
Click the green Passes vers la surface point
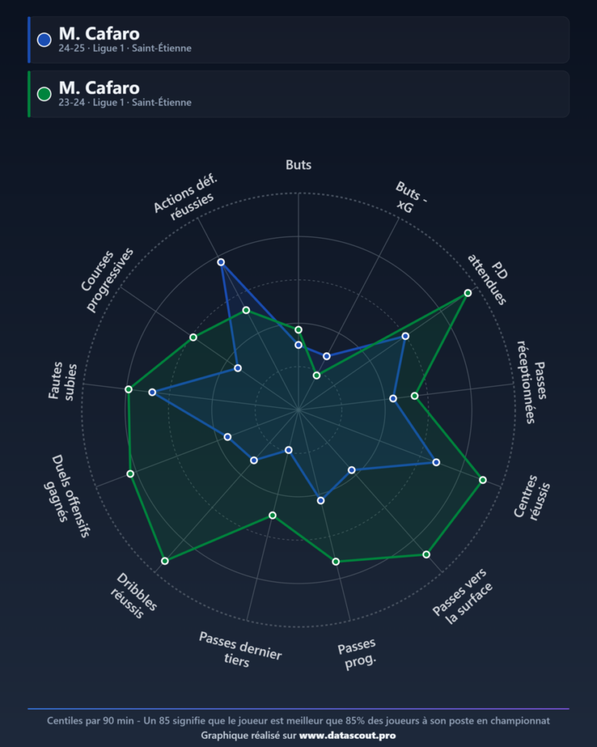[x=426, y=554]
